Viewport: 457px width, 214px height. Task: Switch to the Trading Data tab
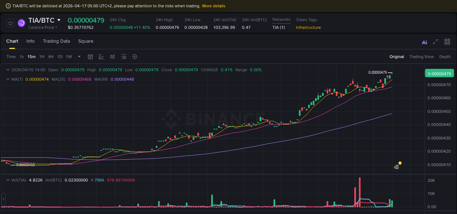(x=56, y=41)
